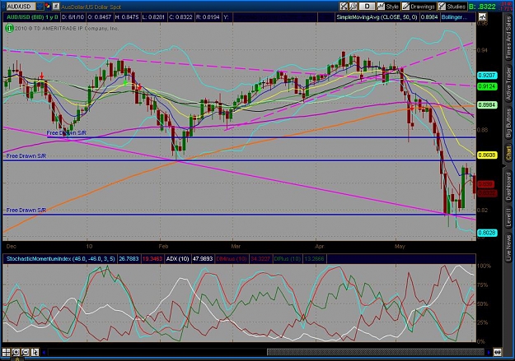
Task: Open the Drawings menu
Action: point(419,7)
